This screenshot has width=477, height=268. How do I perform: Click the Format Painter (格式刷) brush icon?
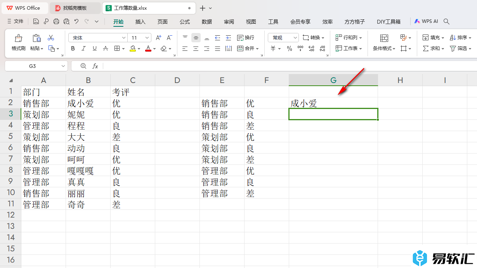coord(18,38)
